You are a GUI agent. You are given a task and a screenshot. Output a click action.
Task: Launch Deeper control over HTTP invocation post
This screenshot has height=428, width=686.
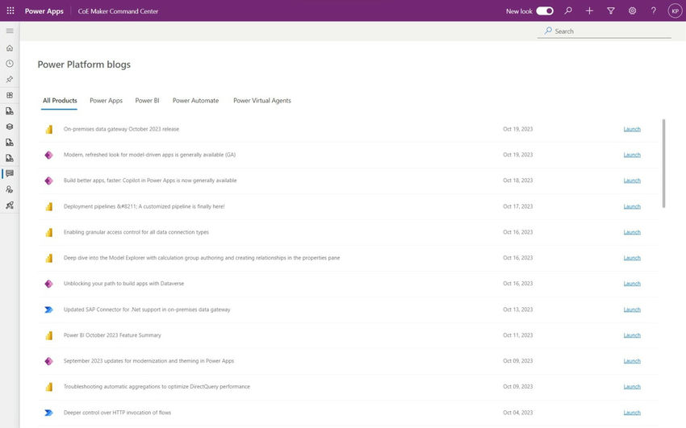click(632, 413)
